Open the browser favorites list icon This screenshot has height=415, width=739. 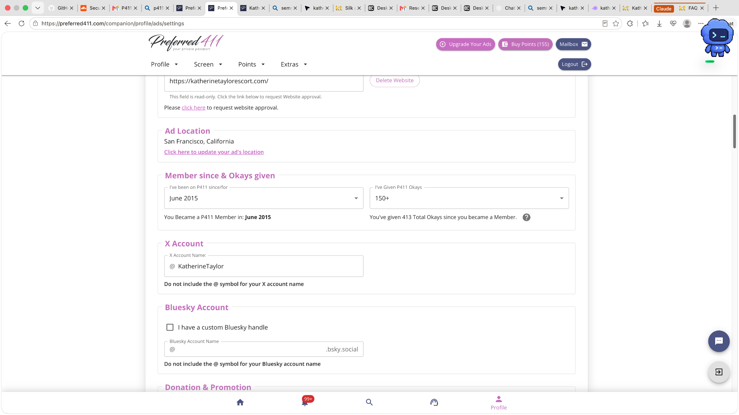click(x=646, y=23)
